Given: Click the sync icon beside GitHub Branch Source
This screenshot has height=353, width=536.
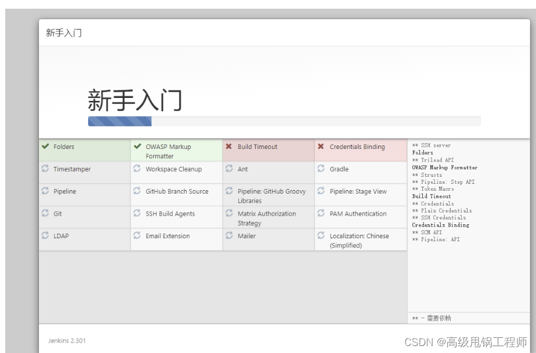Looking at the screenshot, I should pyautogui.click(x=137, y=191).
